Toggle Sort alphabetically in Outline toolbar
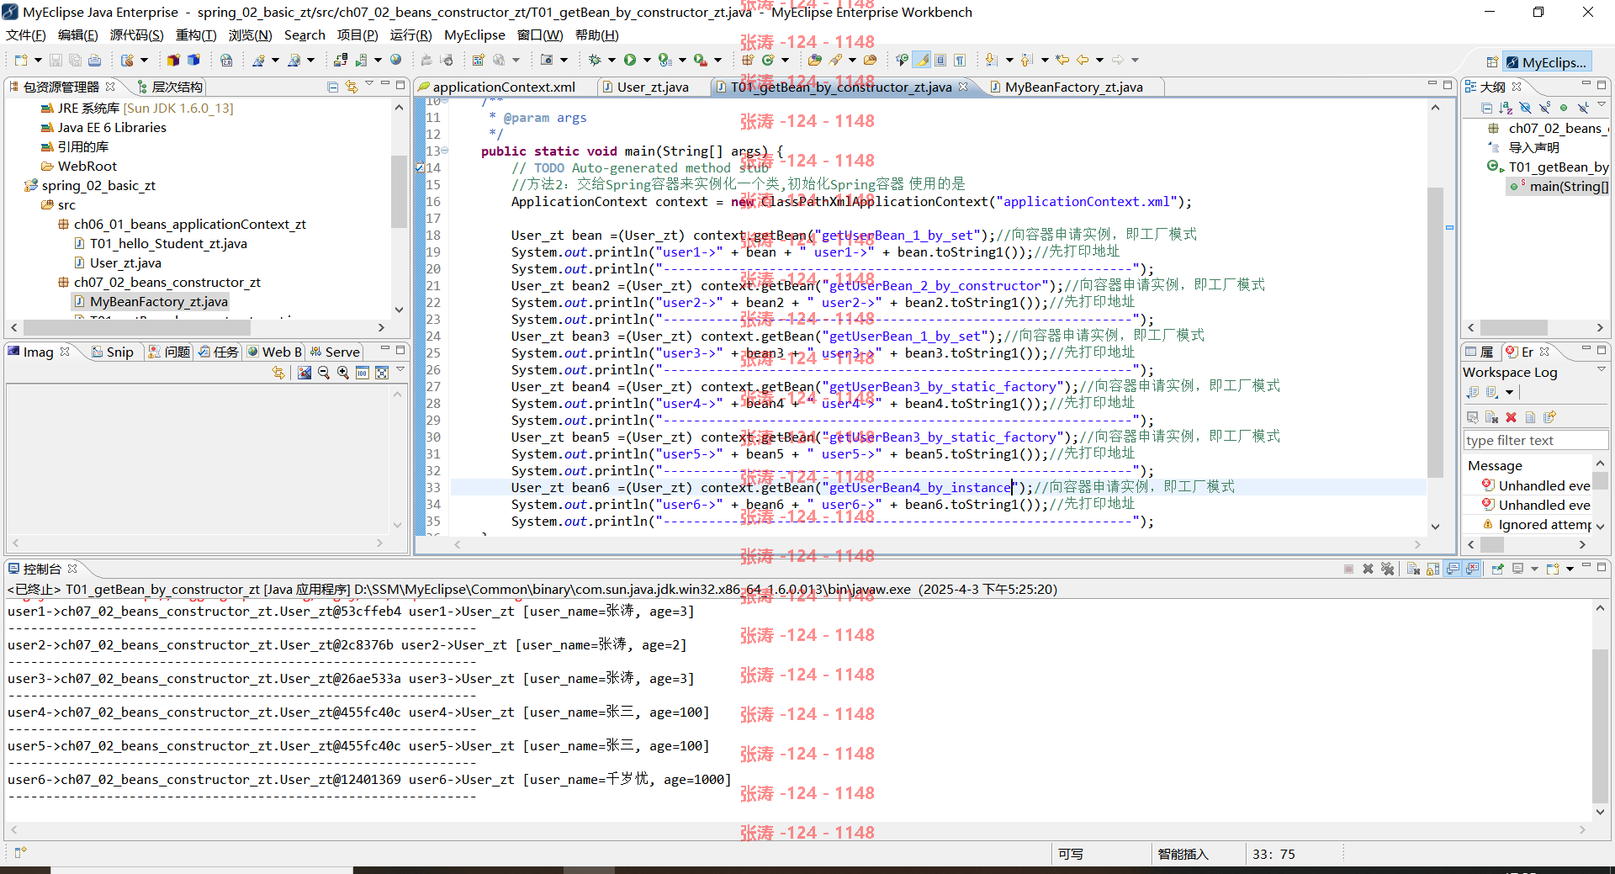 1506,108
